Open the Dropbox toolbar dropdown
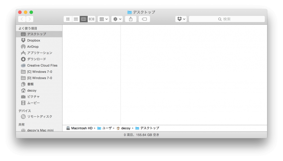The width and height of the screenshot is (283, 161). [181, 19]
